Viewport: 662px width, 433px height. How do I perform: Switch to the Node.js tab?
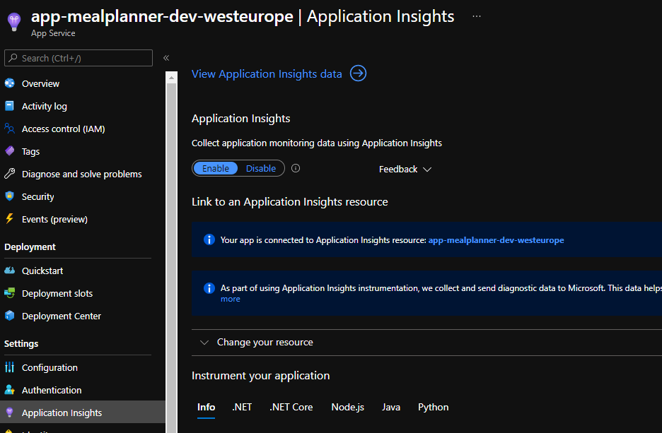click(x=347, y=408)
